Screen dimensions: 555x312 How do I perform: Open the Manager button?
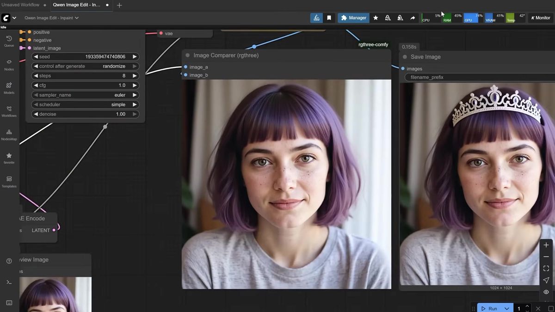pos(353,18)
